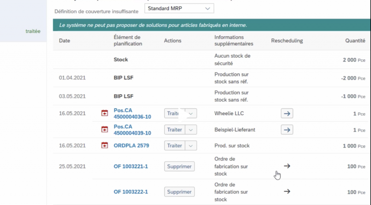Image resolution: width=371 pixels, height=205 pixels.
Task: Click Supprimer for OF 1003222-1
Action: coord(179,192)
